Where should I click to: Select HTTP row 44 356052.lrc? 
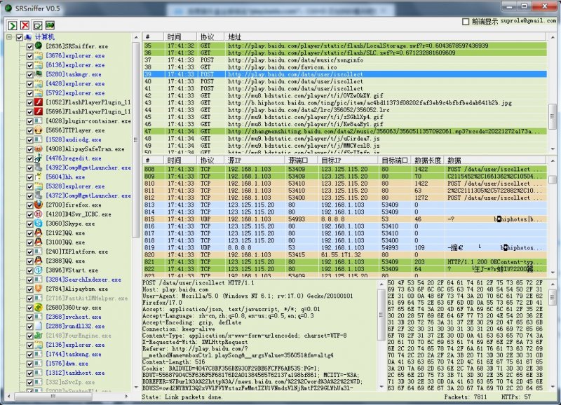point(345,110)
